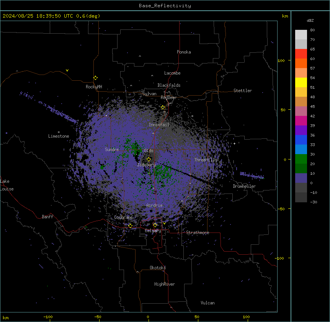
Task: Click the yellow diamond marker above Calgary
Action: 155,225
